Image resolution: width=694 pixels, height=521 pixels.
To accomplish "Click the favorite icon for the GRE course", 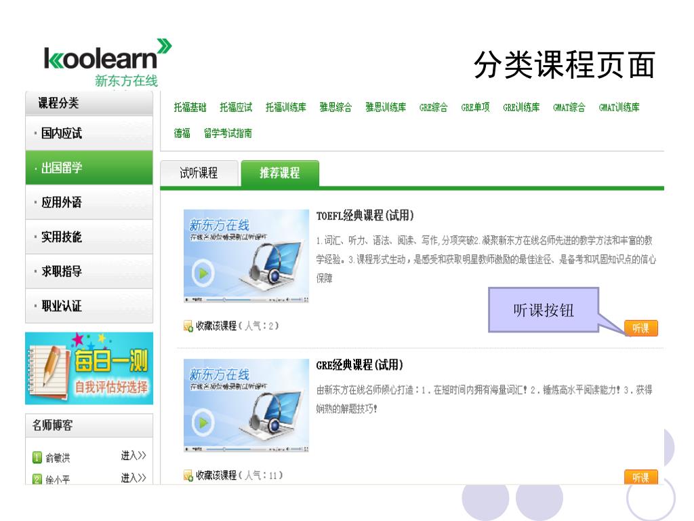I will click(188, 476).
